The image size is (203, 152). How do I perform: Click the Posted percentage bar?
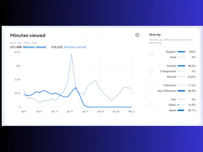click(x=181, y=66)
